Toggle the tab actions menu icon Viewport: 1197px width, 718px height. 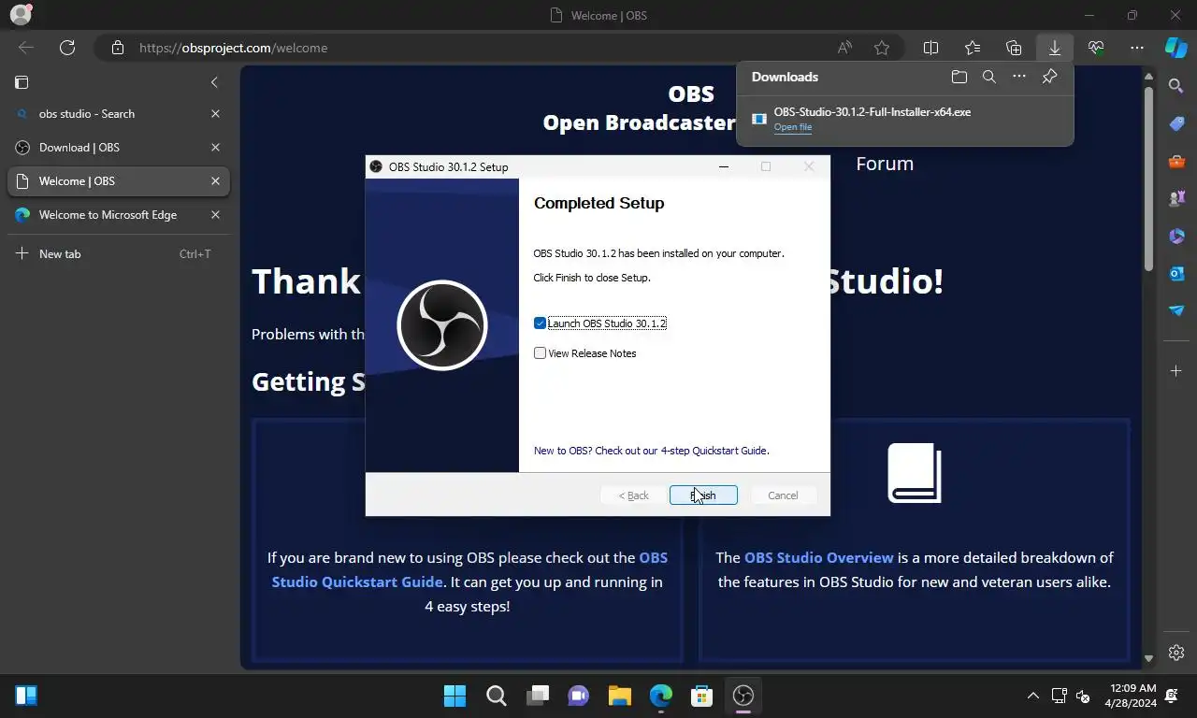[22, 82]
